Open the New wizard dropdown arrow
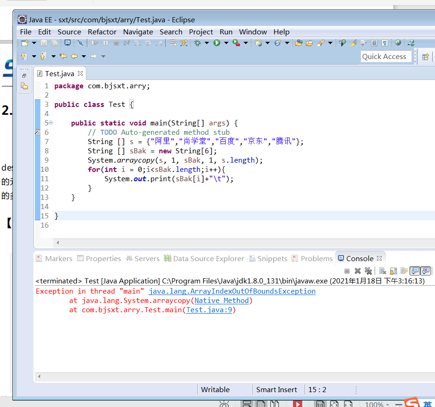Screen dimensions: 435x407 [34, 43]
